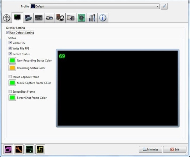Screen dimensions: 190x157
Task: Click the green music note icon at bottom
Action: [29, 149]
